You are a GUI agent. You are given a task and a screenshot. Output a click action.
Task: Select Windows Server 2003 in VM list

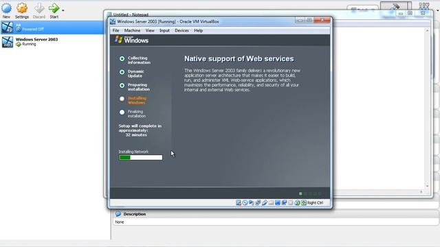(52, 42)
